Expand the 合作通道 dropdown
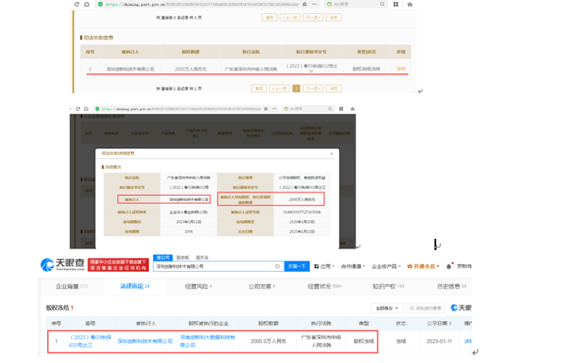 pos(353,267)
